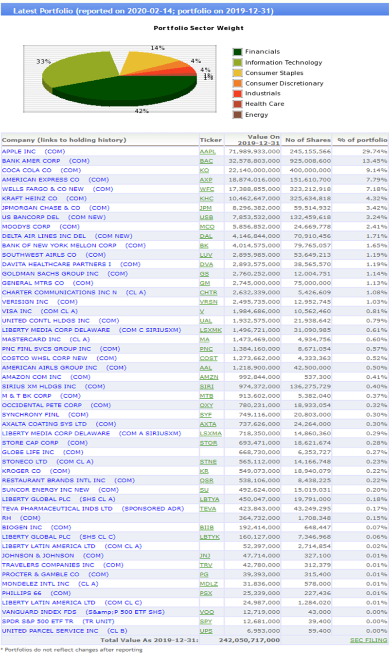Click the AXTA ticker link
Image resolution: width=389 pixels, height=656 pixels.
pos(208,424)
